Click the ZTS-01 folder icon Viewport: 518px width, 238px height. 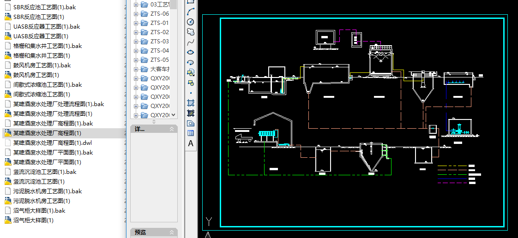pos(145,23)
